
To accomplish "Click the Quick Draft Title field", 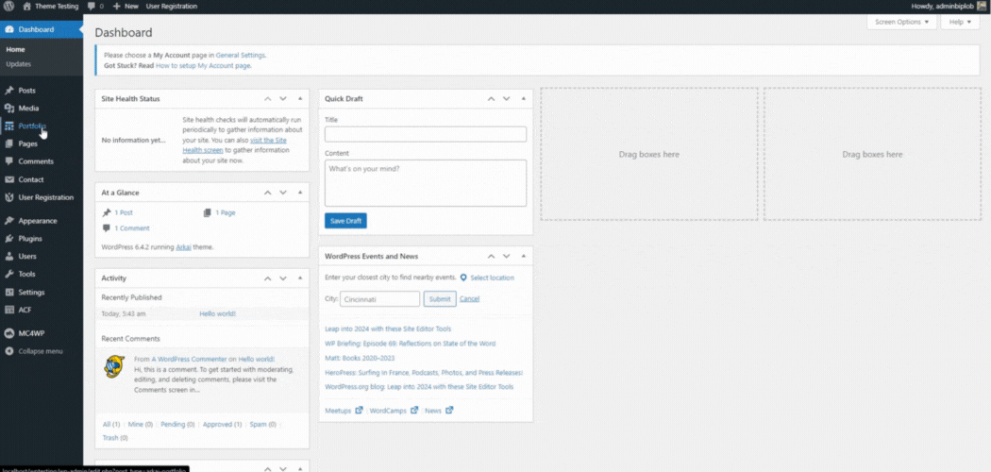I will (426, 134).
